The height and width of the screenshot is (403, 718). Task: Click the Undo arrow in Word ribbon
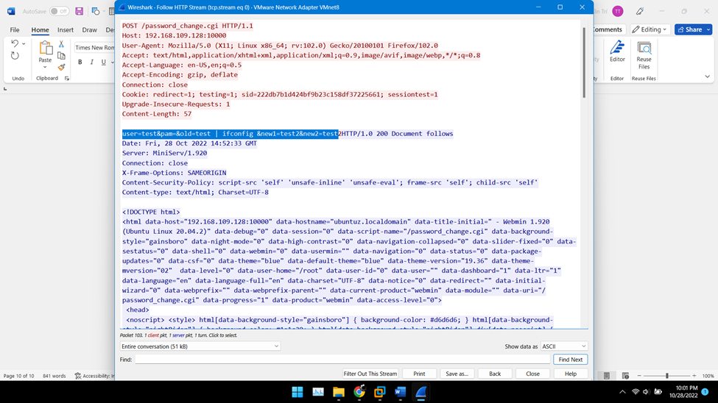coord(15,43)
